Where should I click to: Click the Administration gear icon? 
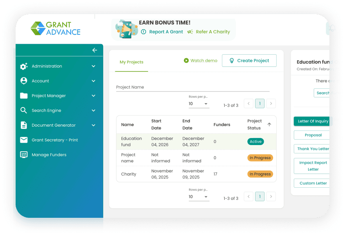coord(24,66)
